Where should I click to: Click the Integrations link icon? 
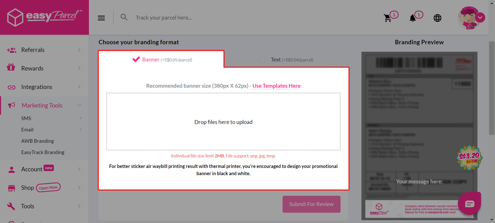tap(12, 87)
